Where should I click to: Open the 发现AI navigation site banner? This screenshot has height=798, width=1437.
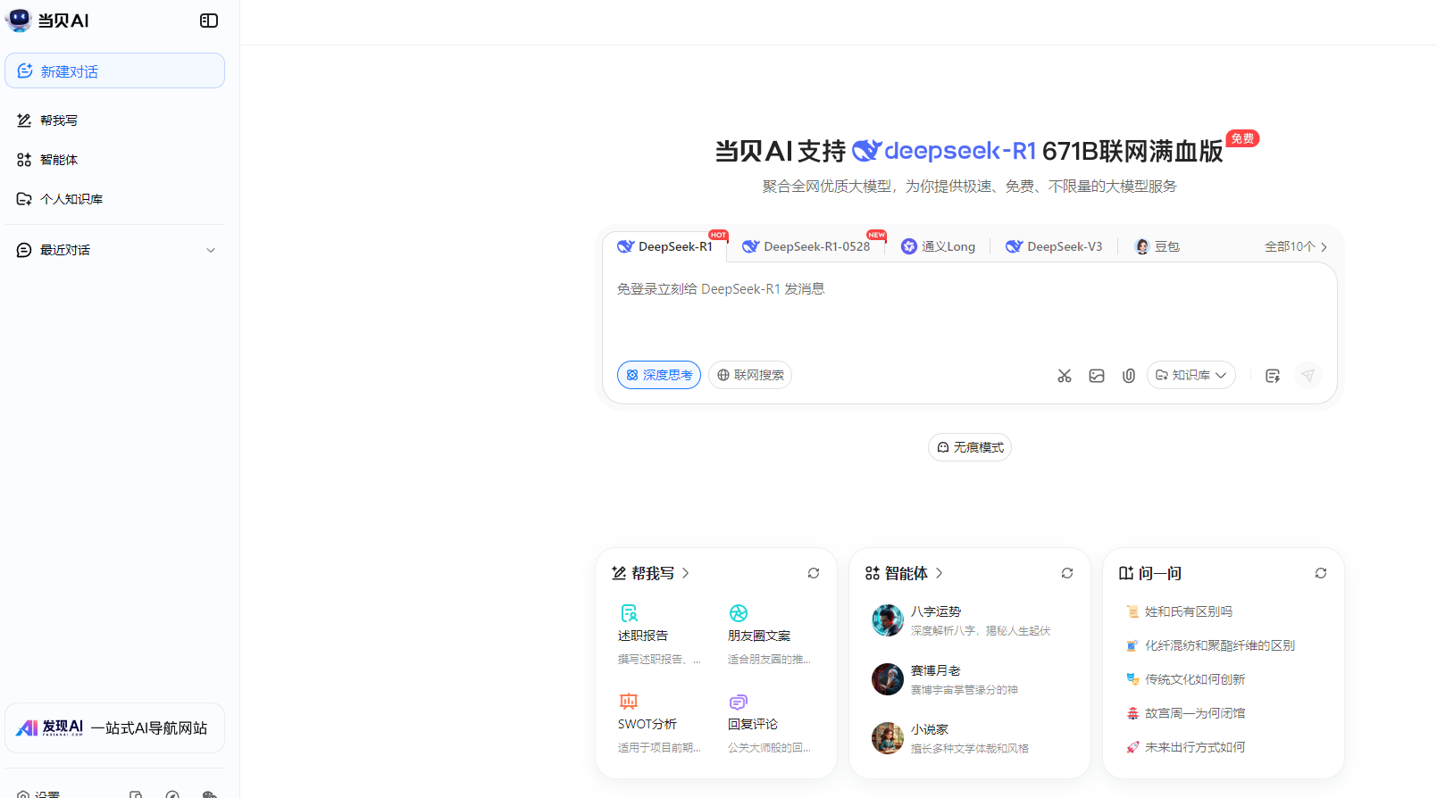click(114, 728)
